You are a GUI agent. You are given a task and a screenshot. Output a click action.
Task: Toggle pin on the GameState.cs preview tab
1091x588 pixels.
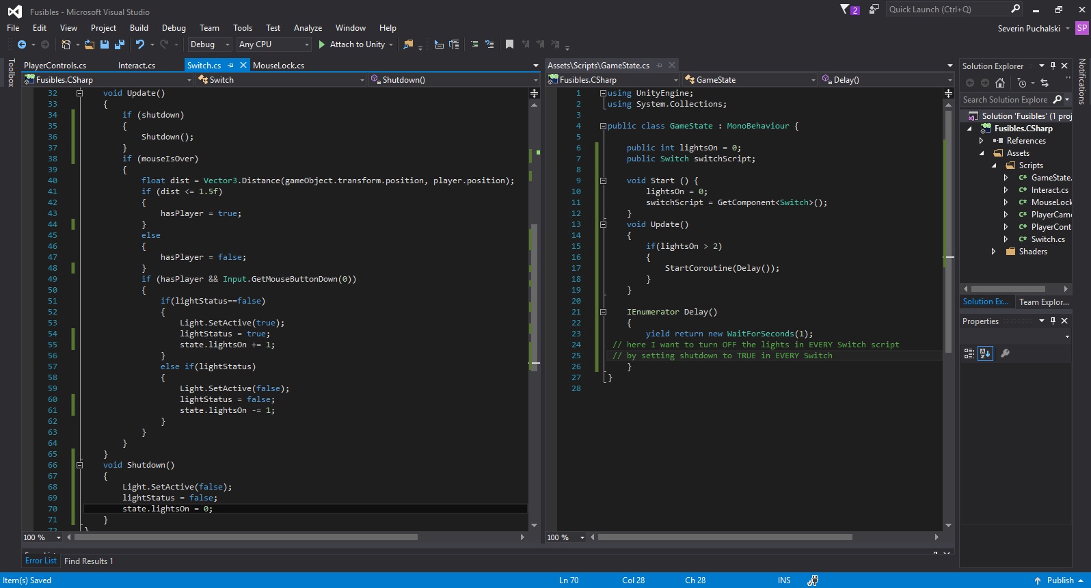click(660, 66)
